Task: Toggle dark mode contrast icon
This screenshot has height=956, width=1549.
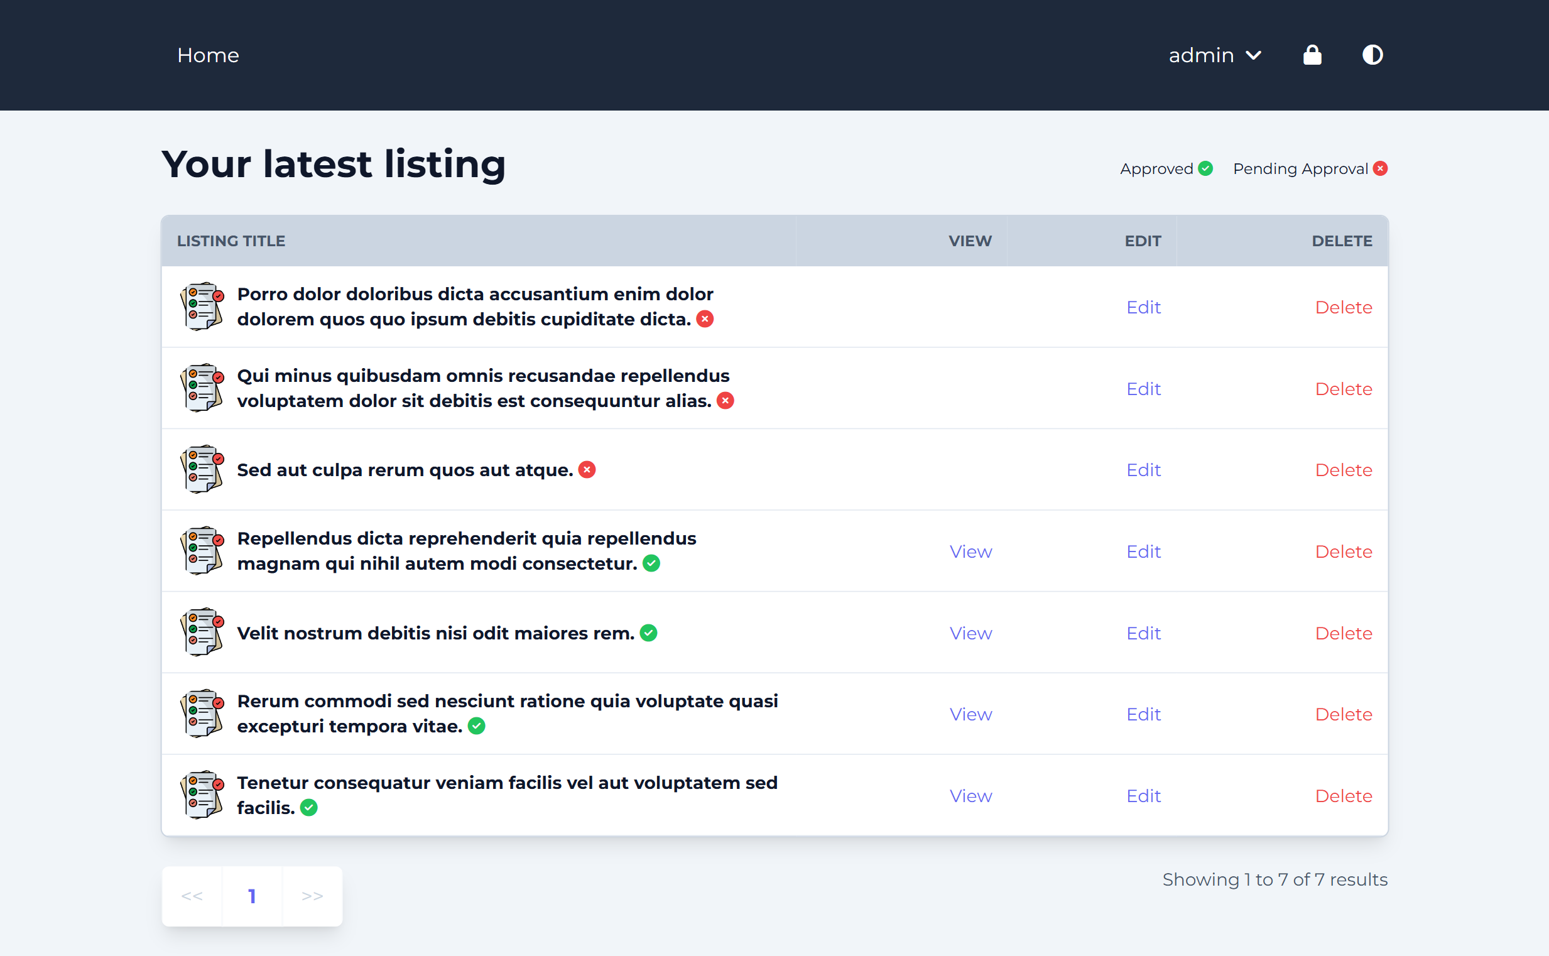Action: click(1372, 56)
